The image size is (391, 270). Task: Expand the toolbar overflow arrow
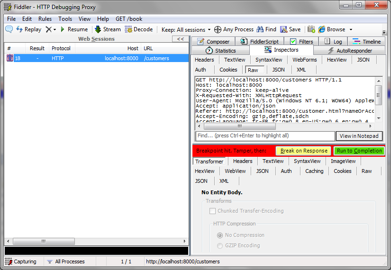tap(384, 32)
